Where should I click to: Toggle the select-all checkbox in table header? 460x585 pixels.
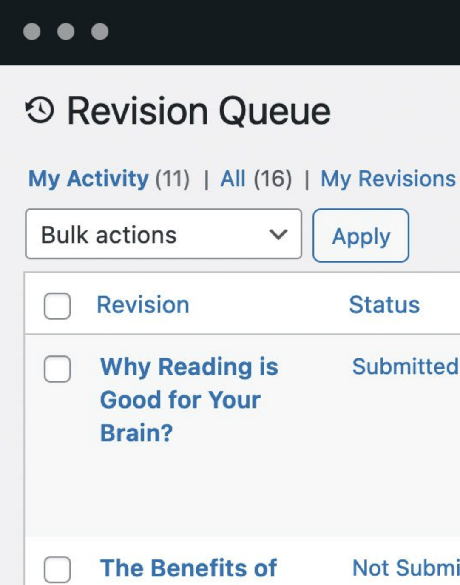pyautogui.click(x=57, y=306)
